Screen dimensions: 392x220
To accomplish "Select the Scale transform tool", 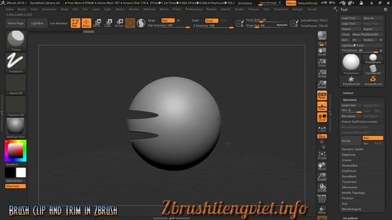I will [108, 23].
